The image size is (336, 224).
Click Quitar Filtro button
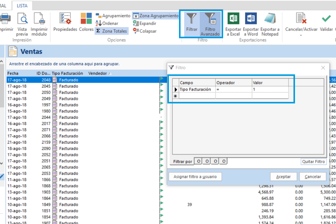pyautogui.click(x=313, y=162)
